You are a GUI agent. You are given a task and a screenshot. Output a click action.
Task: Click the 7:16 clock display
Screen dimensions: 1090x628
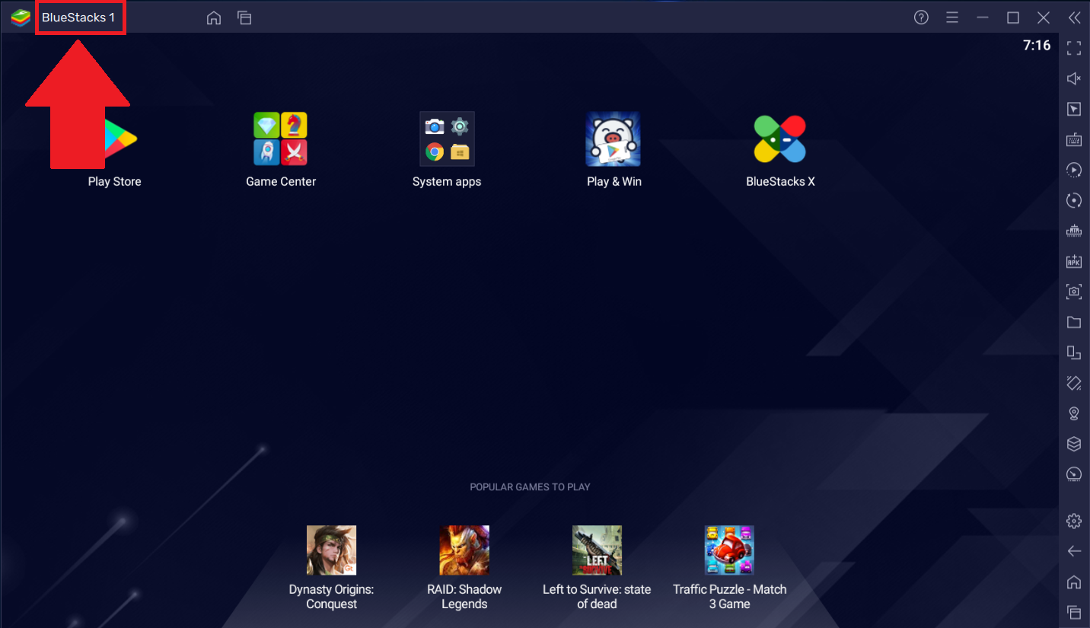click(x=1037, y=45)
